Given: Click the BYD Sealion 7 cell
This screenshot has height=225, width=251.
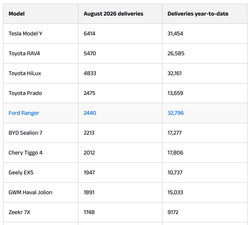Looking at the screenshot, I should click(41, 133).
